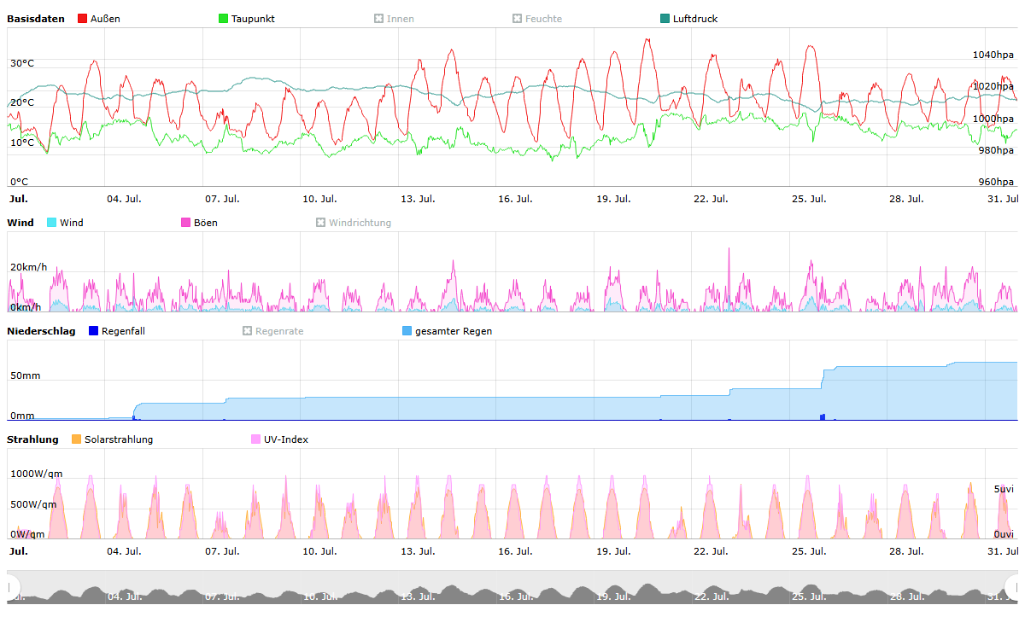Click the left range navigator handle
The height and width of the screenshot is (640, 1025).
pos(12,587)
